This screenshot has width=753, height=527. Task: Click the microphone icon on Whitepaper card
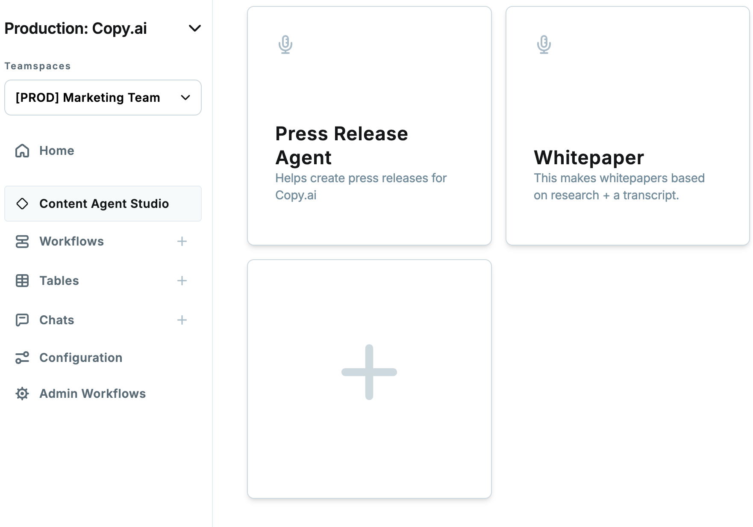pos(544,44)
